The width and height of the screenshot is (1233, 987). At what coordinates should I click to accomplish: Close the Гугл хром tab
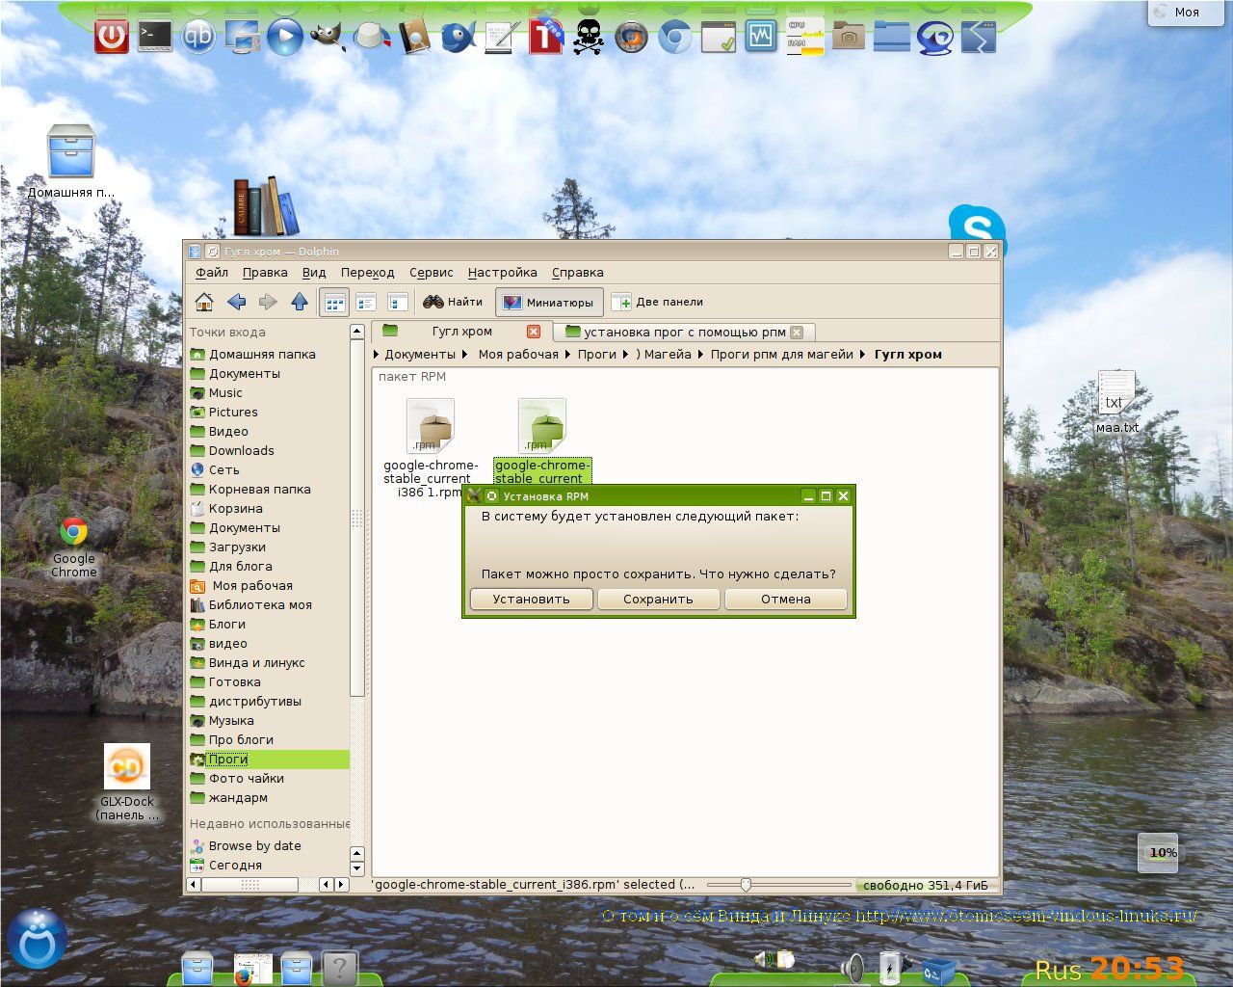(534, 332)
